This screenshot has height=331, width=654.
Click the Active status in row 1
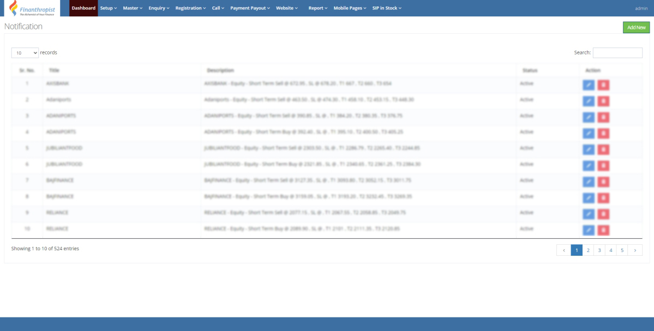tap(526, 83)
